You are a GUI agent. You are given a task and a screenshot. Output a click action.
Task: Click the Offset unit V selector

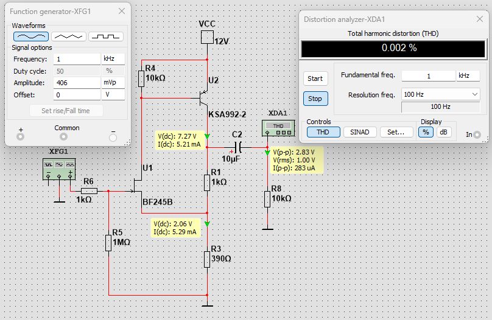click(x=113, y=94)
